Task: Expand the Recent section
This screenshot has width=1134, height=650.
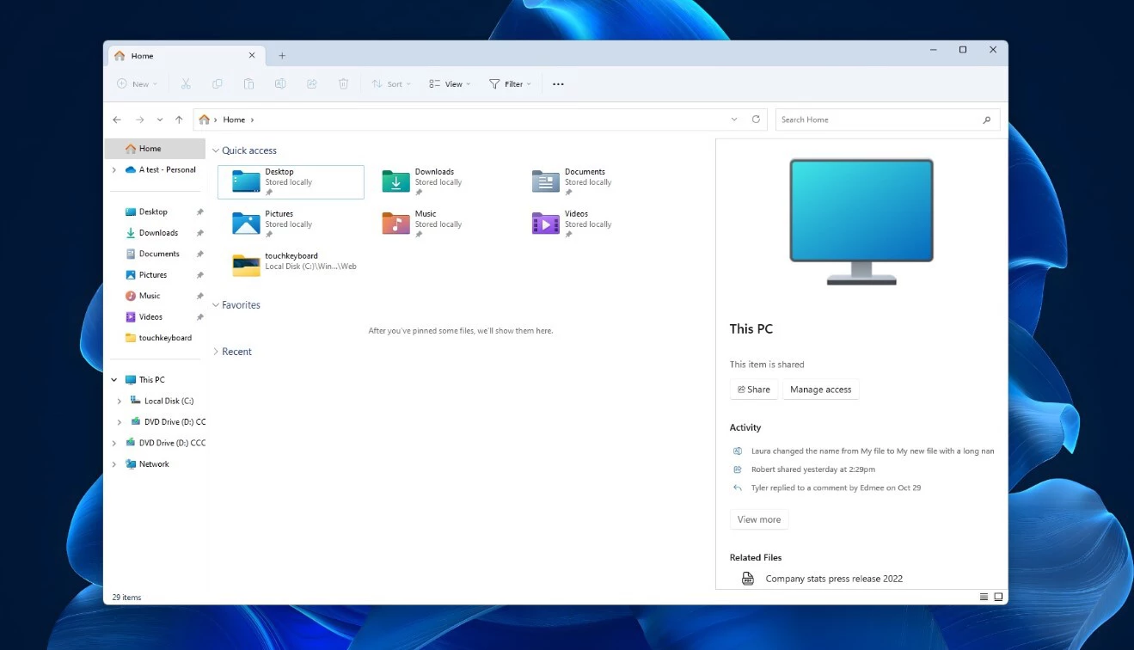Action: (216, 352)
